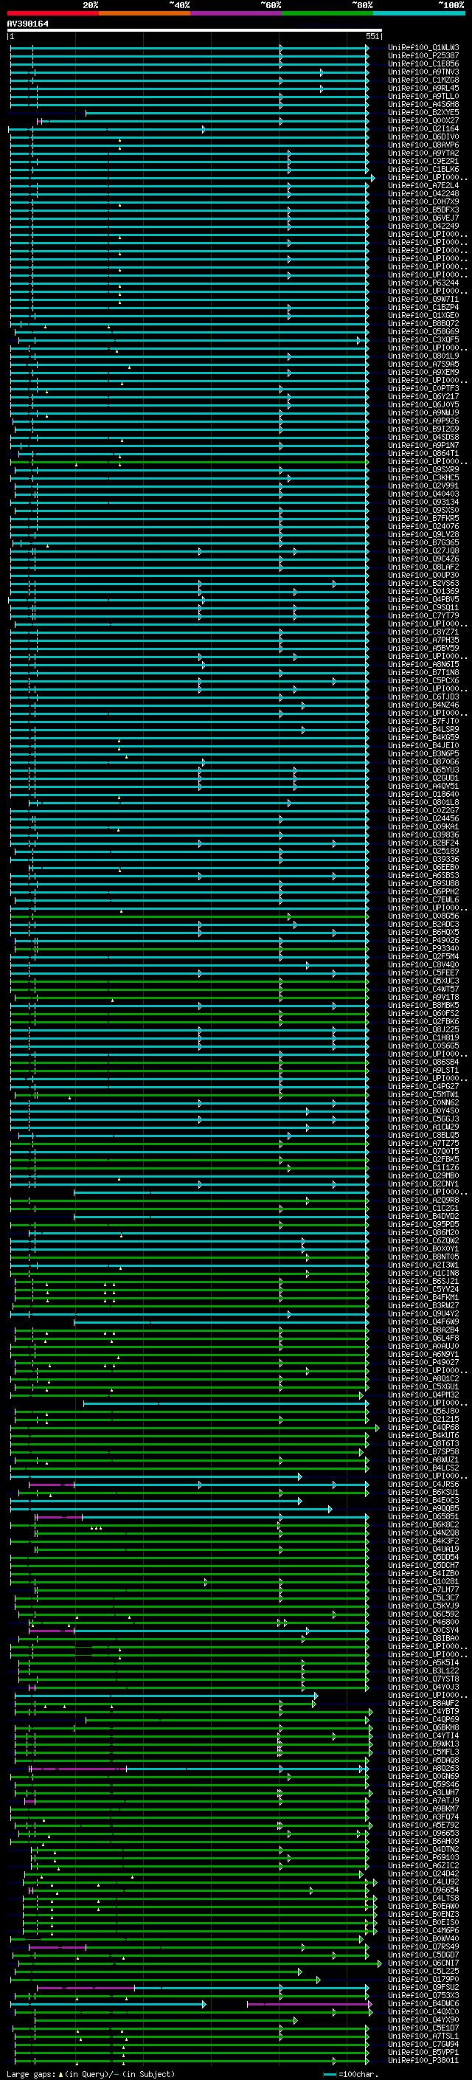Open hit UniRef100_C7GU94
The image size is (472, 2080).
click(x=423, y=2044)
